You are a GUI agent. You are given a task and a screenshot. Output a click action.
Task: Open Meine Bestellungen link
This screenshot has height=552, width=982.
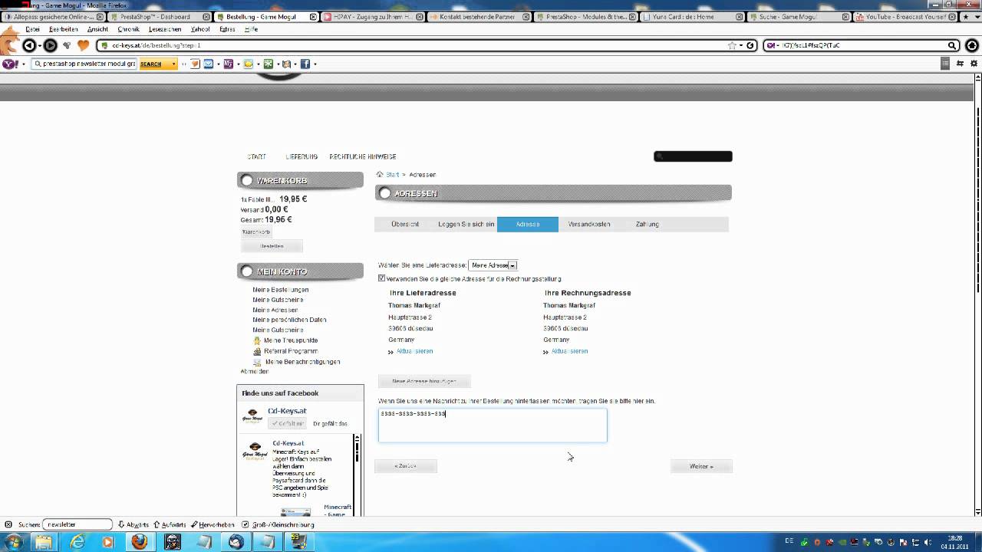(281, 290)
